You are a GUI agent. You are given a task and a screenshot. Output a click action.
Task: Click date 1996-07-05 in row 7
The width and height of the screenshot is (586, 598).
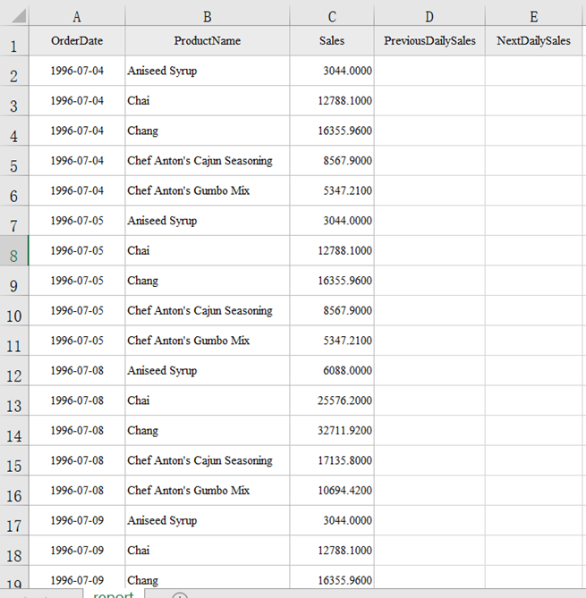pos(77,221)
